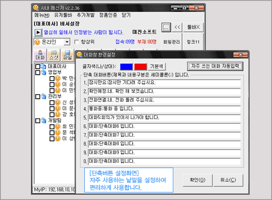Click the 링크11 button
The image size is (272, 200).
(x=193, y=42)
